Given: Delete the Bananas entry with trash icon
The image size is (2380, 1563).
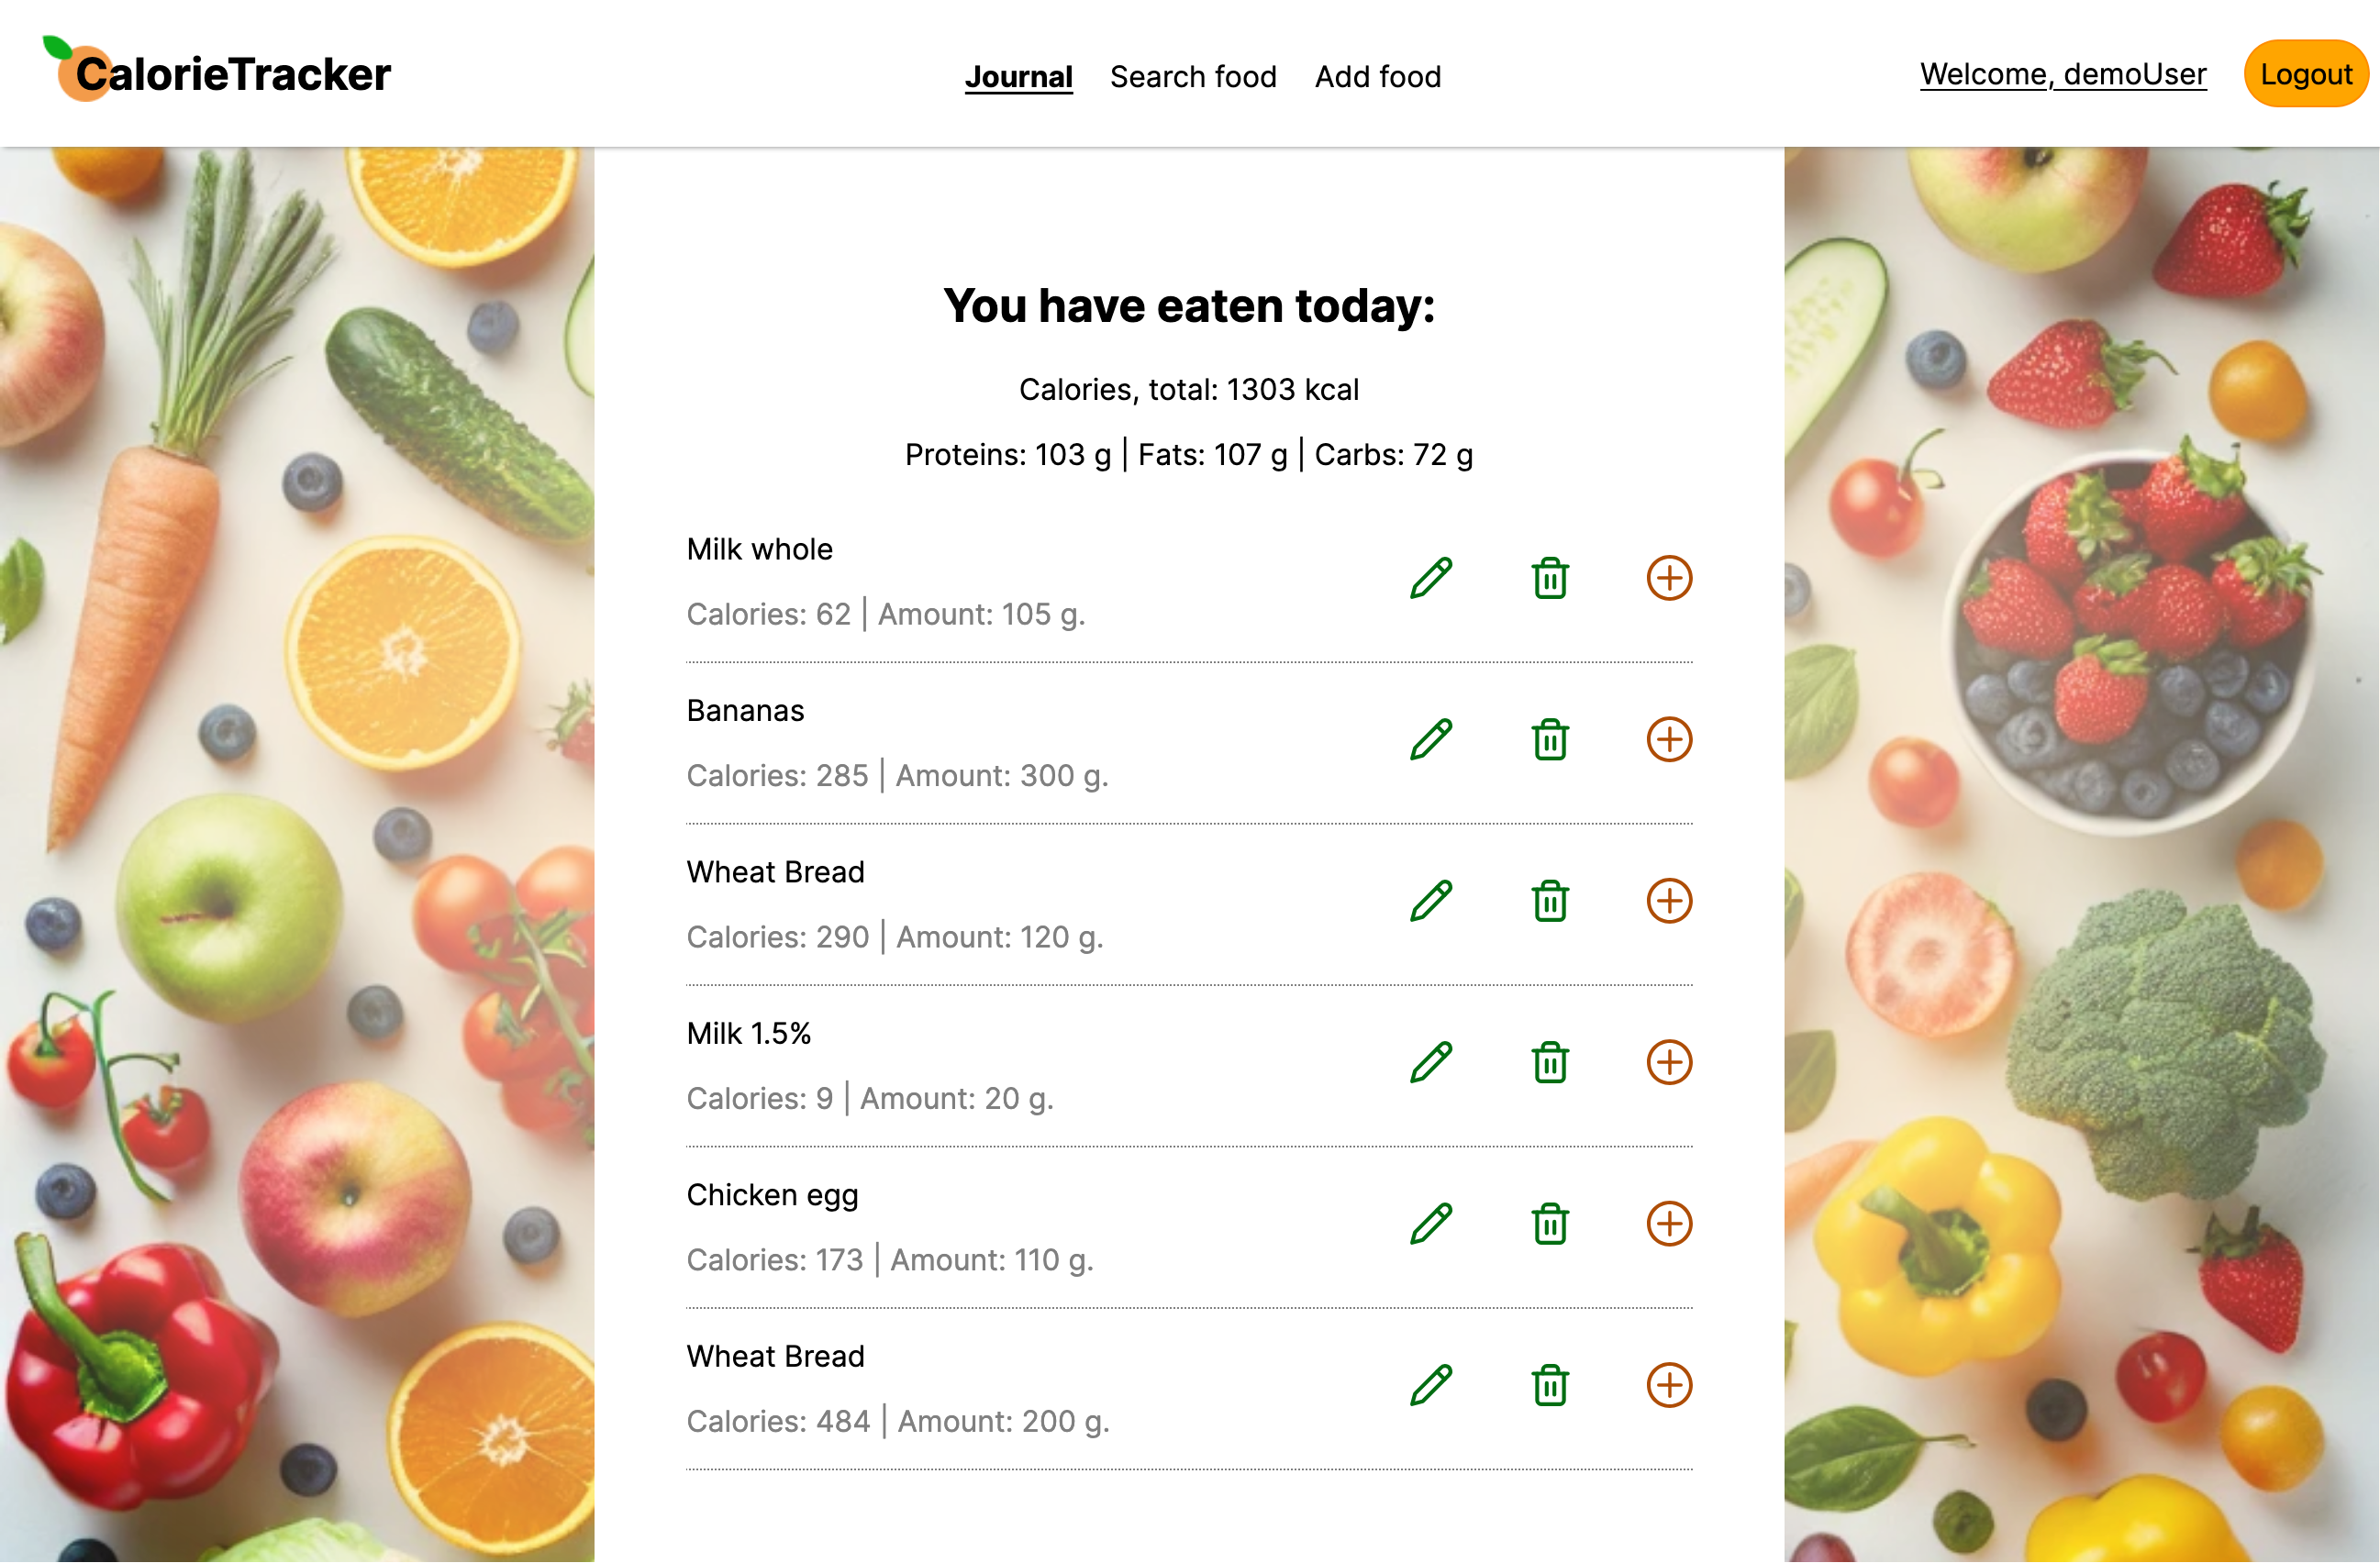Looking at the screenshot, I should point(1550,740).
